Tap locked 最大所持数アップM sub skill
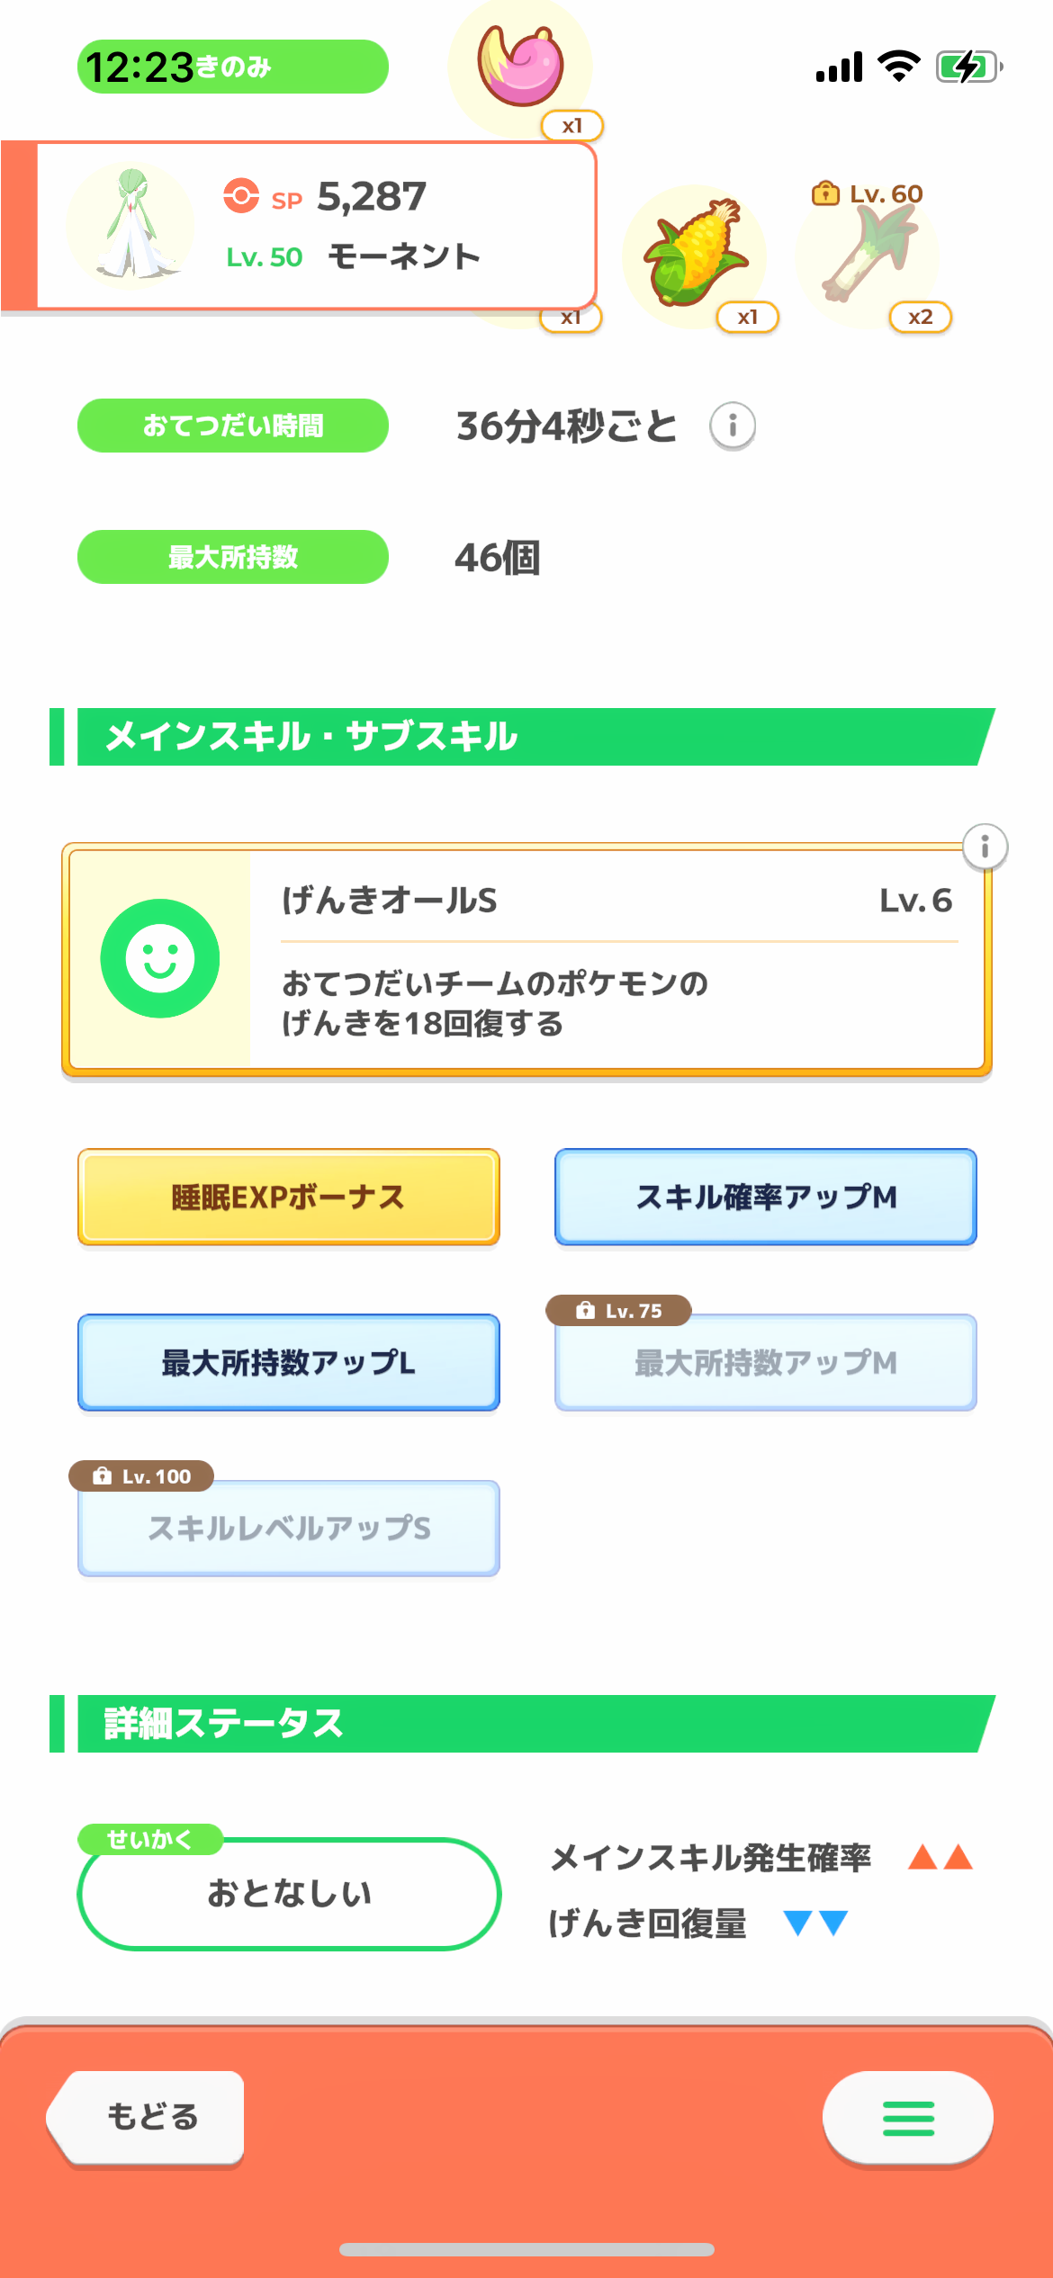Image resolution: width=1053 pixels, height=2278 pixels. tap(766, 1363)
